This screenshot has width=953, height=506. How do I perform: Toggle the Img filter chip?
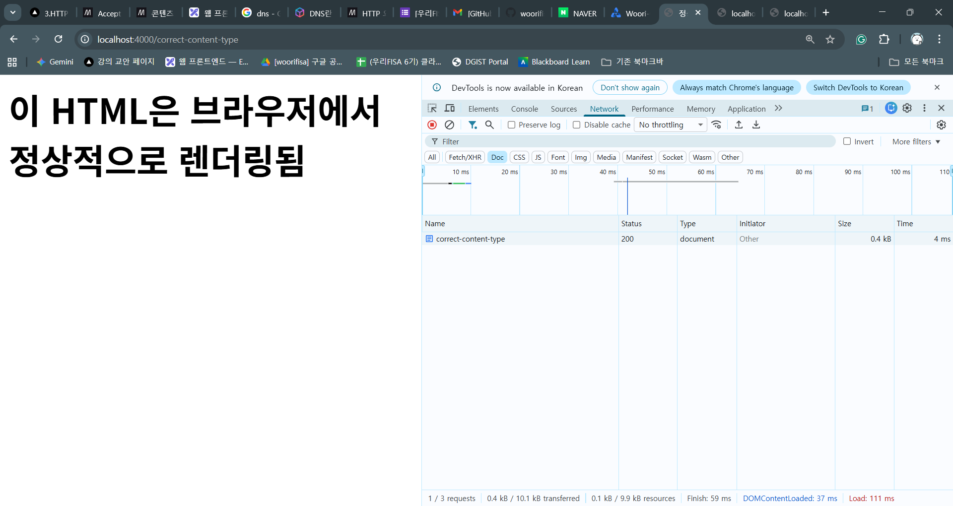581,157
